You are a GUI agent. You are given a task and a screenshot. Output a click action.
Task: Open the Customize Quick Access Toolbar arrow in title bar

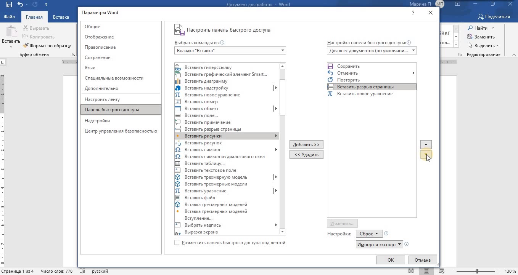[46, 5]
